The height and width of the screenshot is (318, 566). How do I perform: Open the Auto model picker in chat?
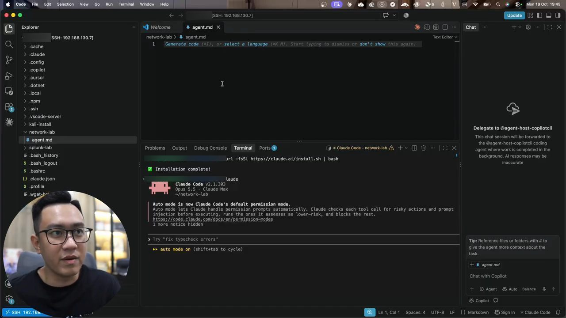[x=510, y=289]
